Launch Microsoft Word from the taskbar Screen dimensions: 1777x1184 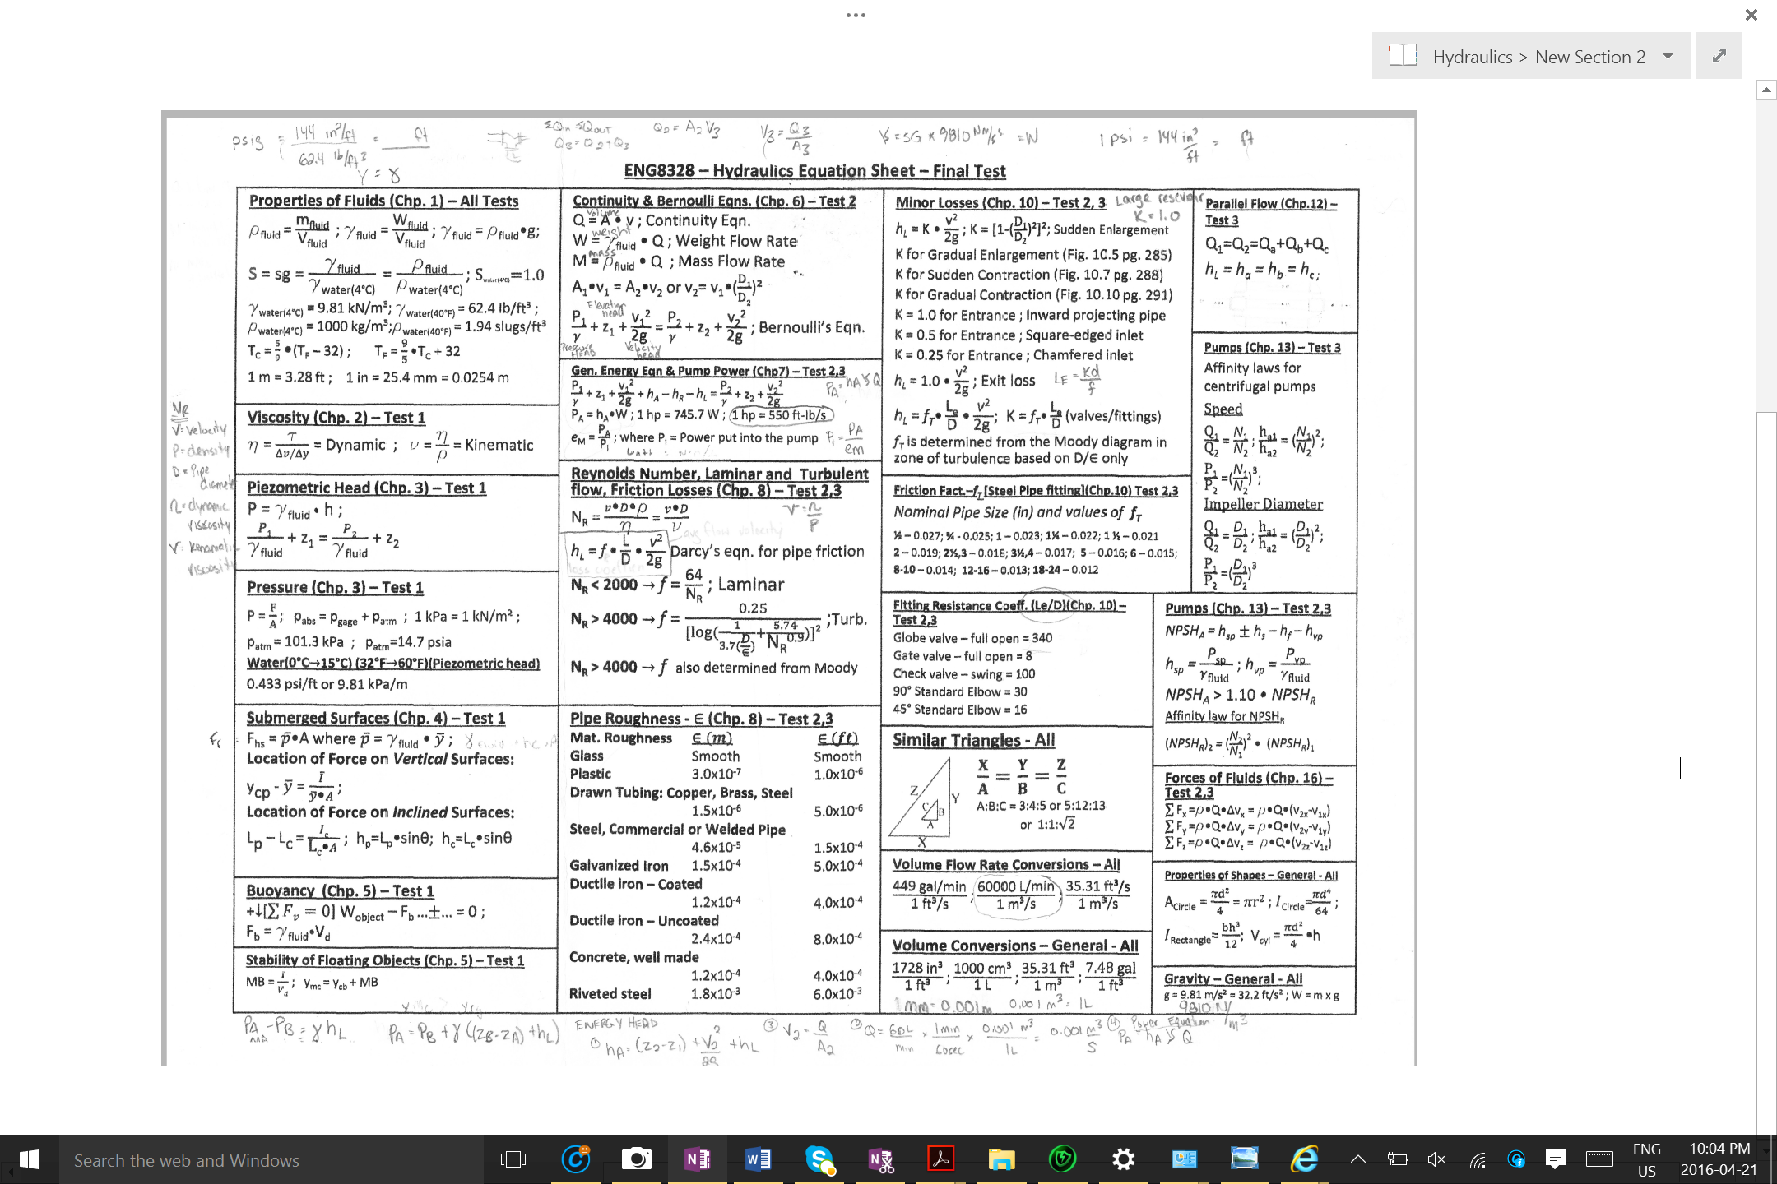tap(758, 1159)
